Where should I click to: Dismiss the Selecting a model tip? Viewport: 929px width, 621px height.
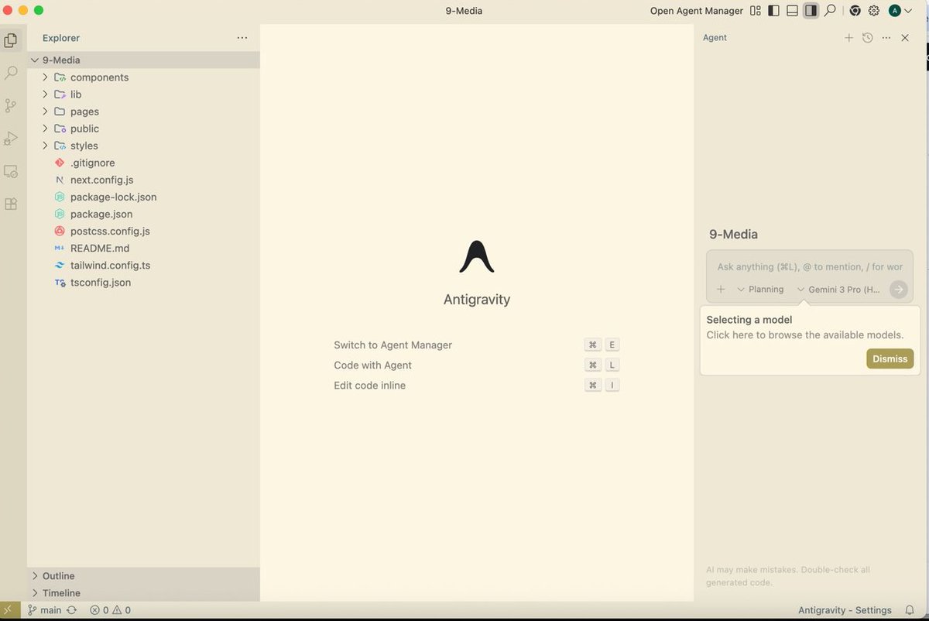(890, 359)
